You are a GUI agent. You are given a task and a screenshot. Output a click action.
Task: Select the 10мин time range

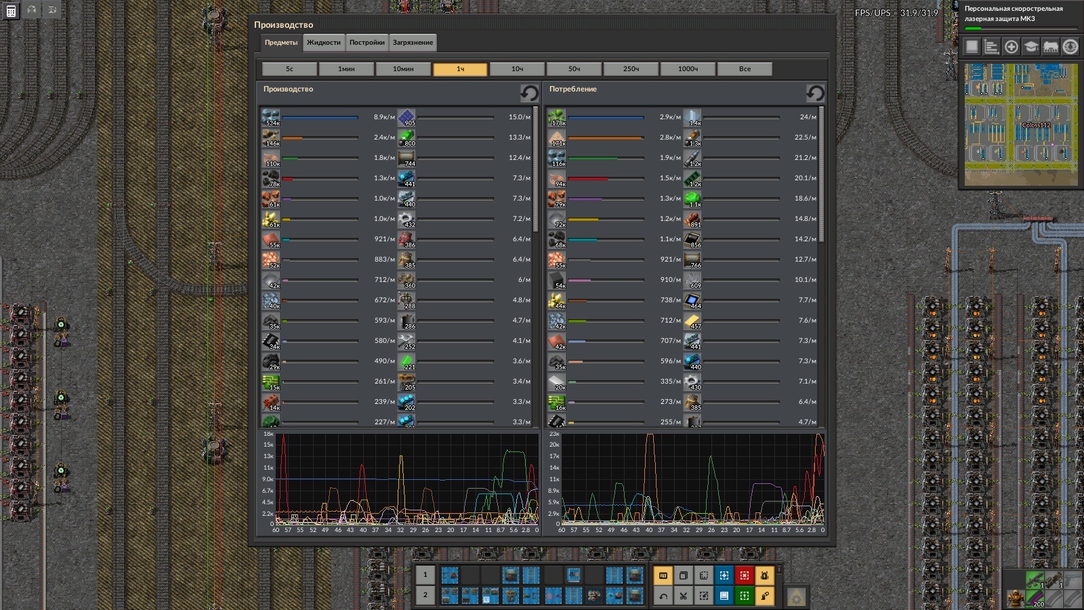(403, 69)
